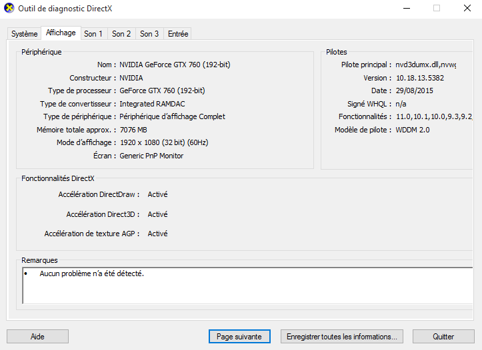Click Enregistrer toutes les informations button
This screenshot has width=482, height=350.
[342, 337]
